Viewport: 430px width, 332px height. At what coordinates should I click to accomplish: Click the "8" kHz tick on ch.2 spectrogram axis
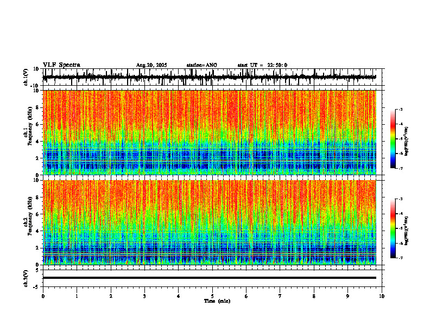click(38, 197)
